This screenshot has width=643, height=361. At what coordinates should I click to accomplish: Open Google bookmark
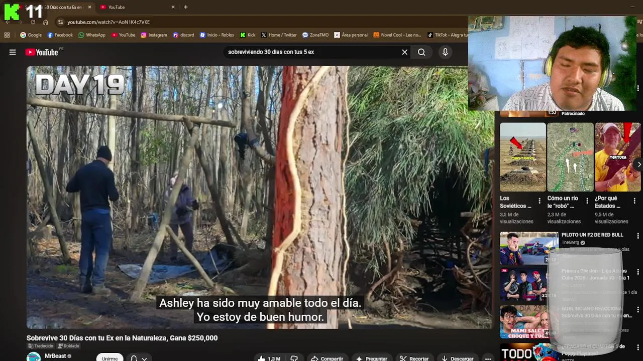[31, 35]
